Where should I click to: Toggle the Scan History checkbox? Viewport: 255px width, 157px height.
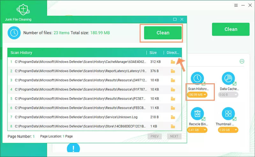pos(203,84)
